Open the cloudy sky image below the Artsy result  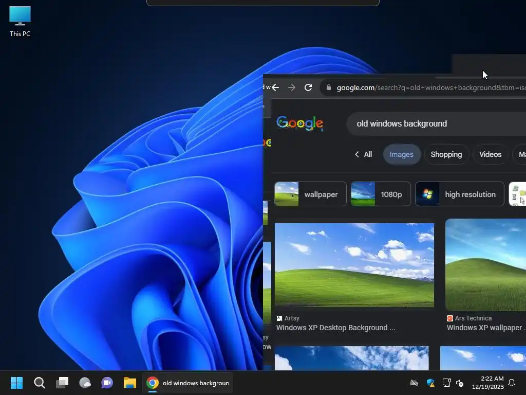coord(351,358)
